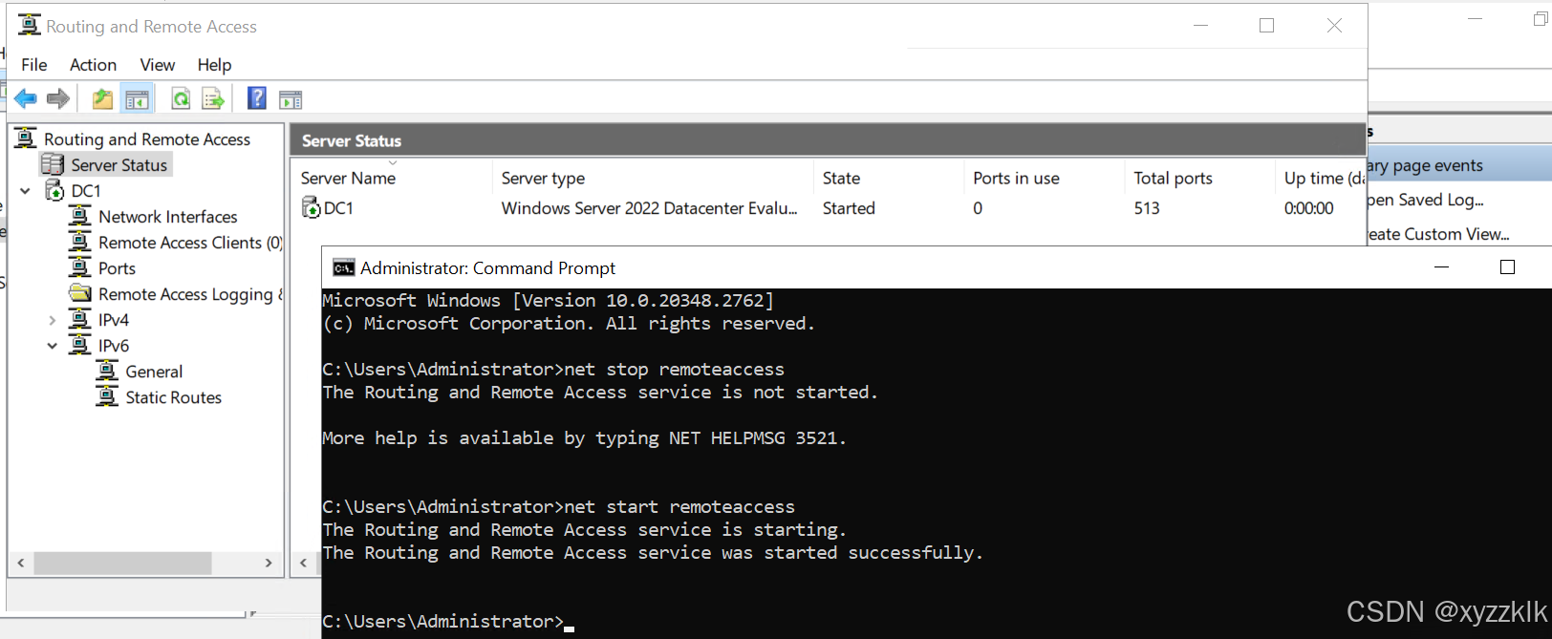The height and width of the screenshot is (639, 1552).
Task: Click the Static Routes node icon
Action: pos(107,396)
